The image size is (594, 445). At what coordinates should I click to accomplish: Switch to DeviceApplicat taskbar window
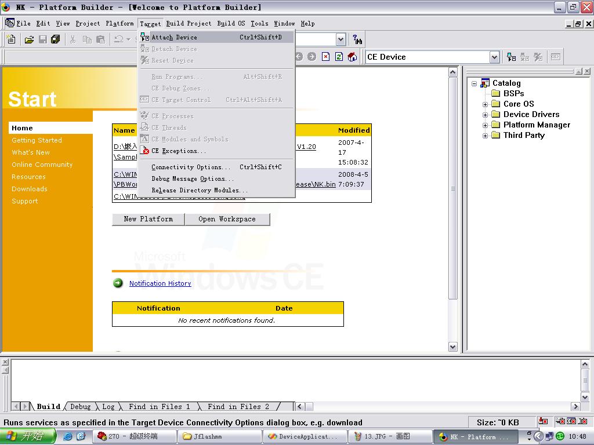pos(304,436)
